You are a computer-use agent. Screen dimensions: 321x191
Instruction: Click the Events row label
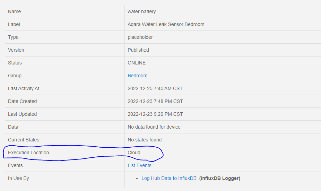15,165
